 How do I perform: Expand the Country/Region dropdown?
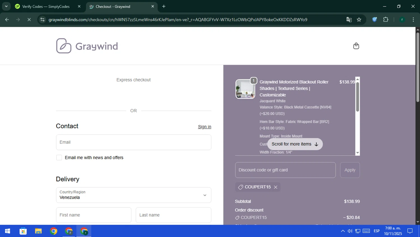(134, 195)
